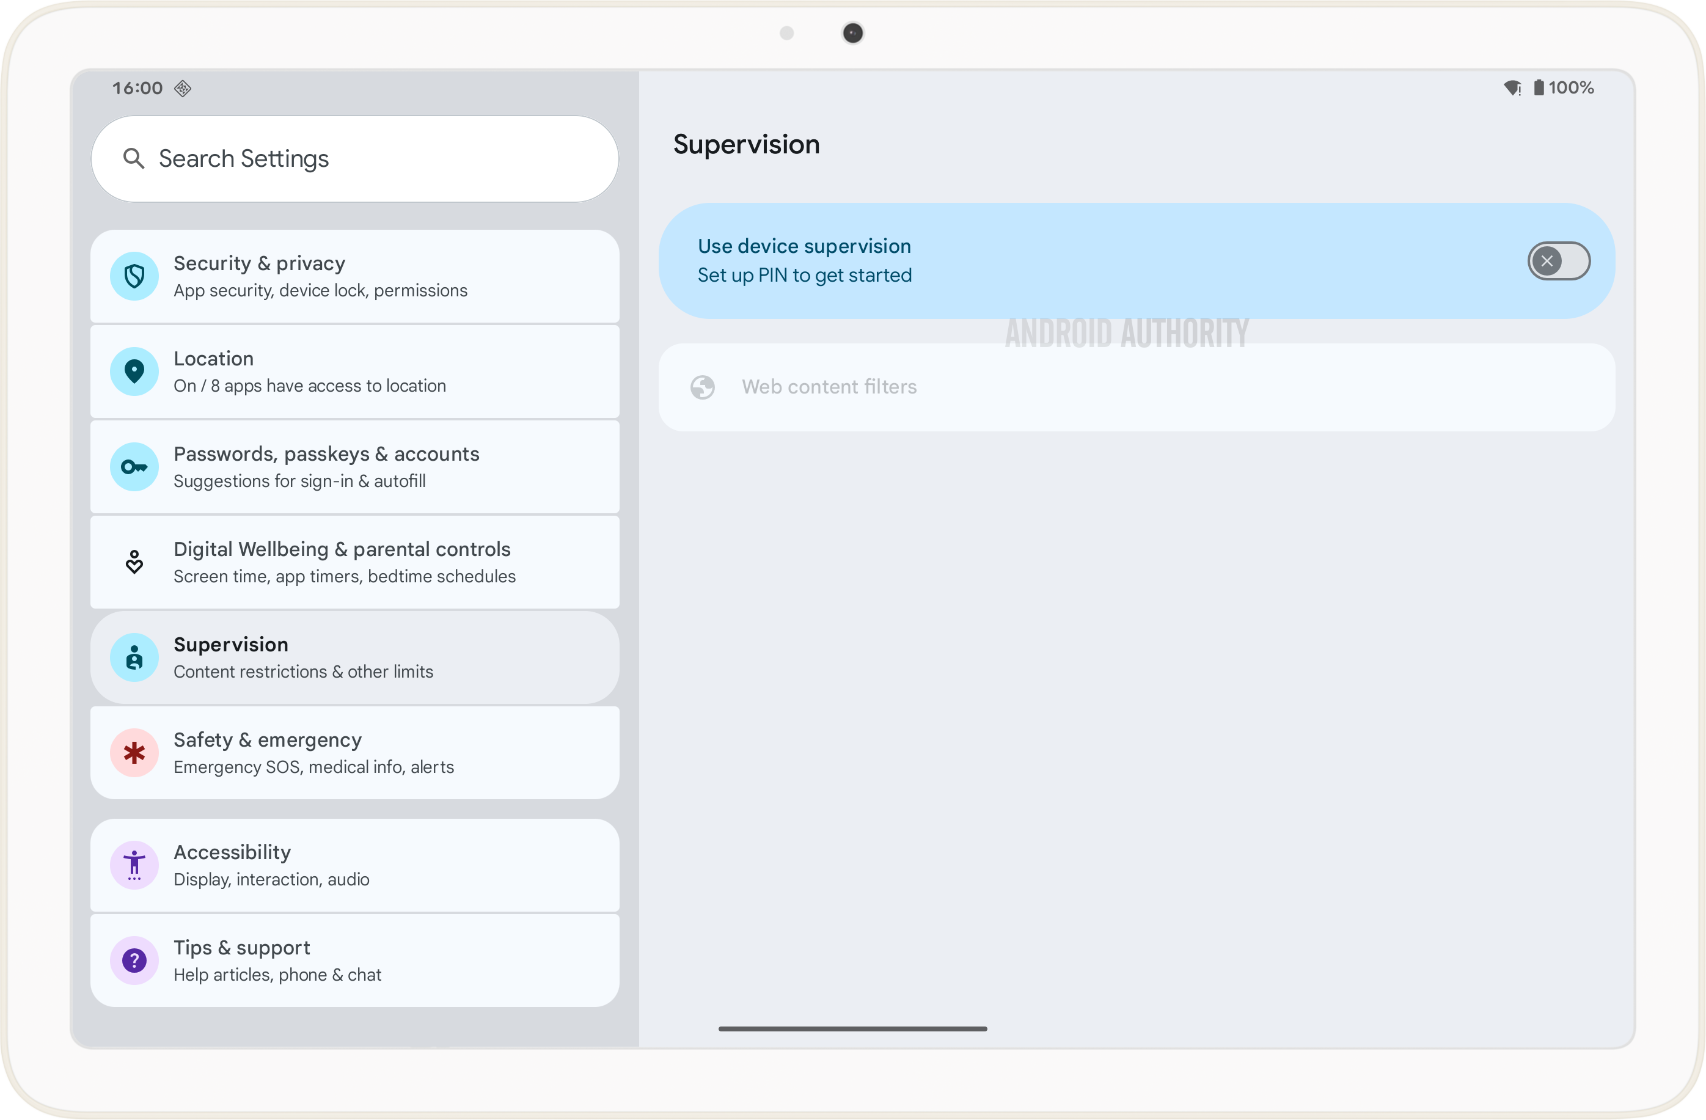Select the Supervision person icon
This screenshot has width=1706, height=1120.
pyautogui.click(x=134, y=657)
